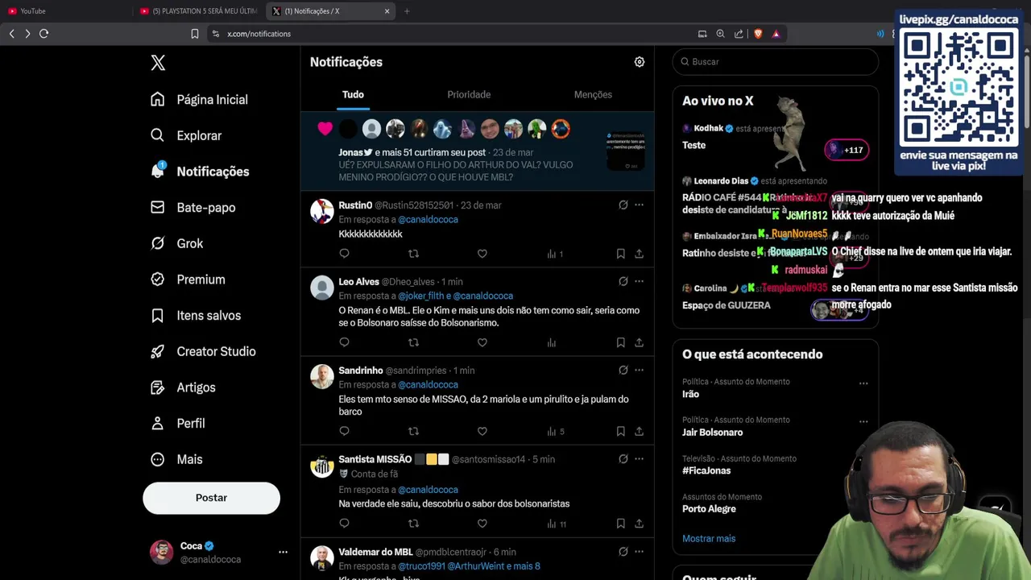Expand the Mais menu
This screenshot has width=1031, height=580.
pyautogui.click(x=176, y=459)
